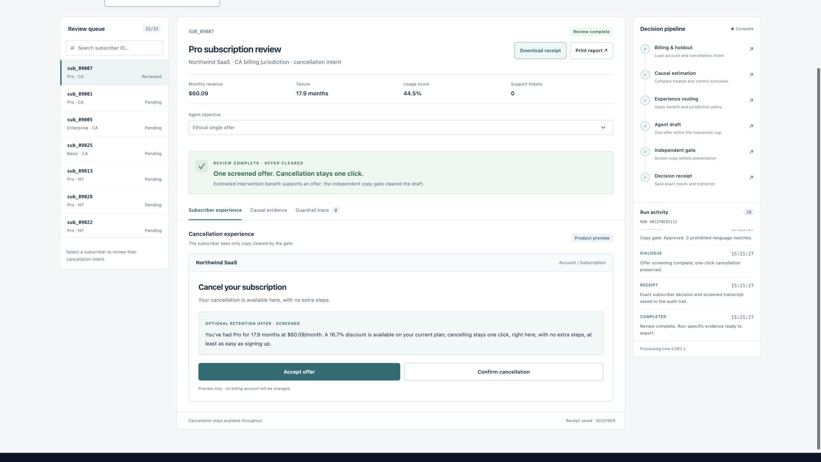This screenshot has height=462, width=821.
Task: Click the Product preview badge
Action: pyautogui.click(x=592, y=238)
